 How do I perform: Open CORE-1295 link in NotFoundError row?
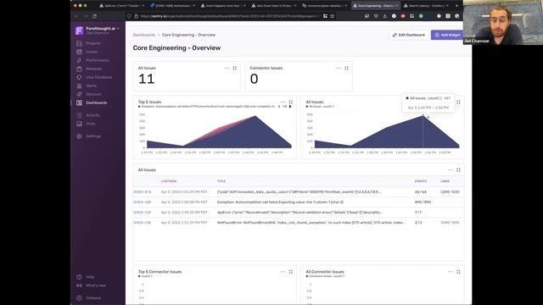click(x=450, y=223)
